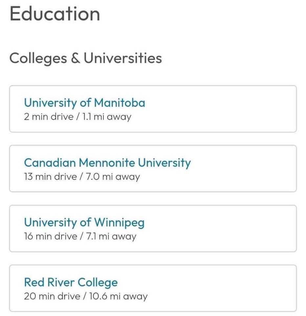Click the Education page heading
The height and width of the screenshot is (316, 306).
pos(55,14)
